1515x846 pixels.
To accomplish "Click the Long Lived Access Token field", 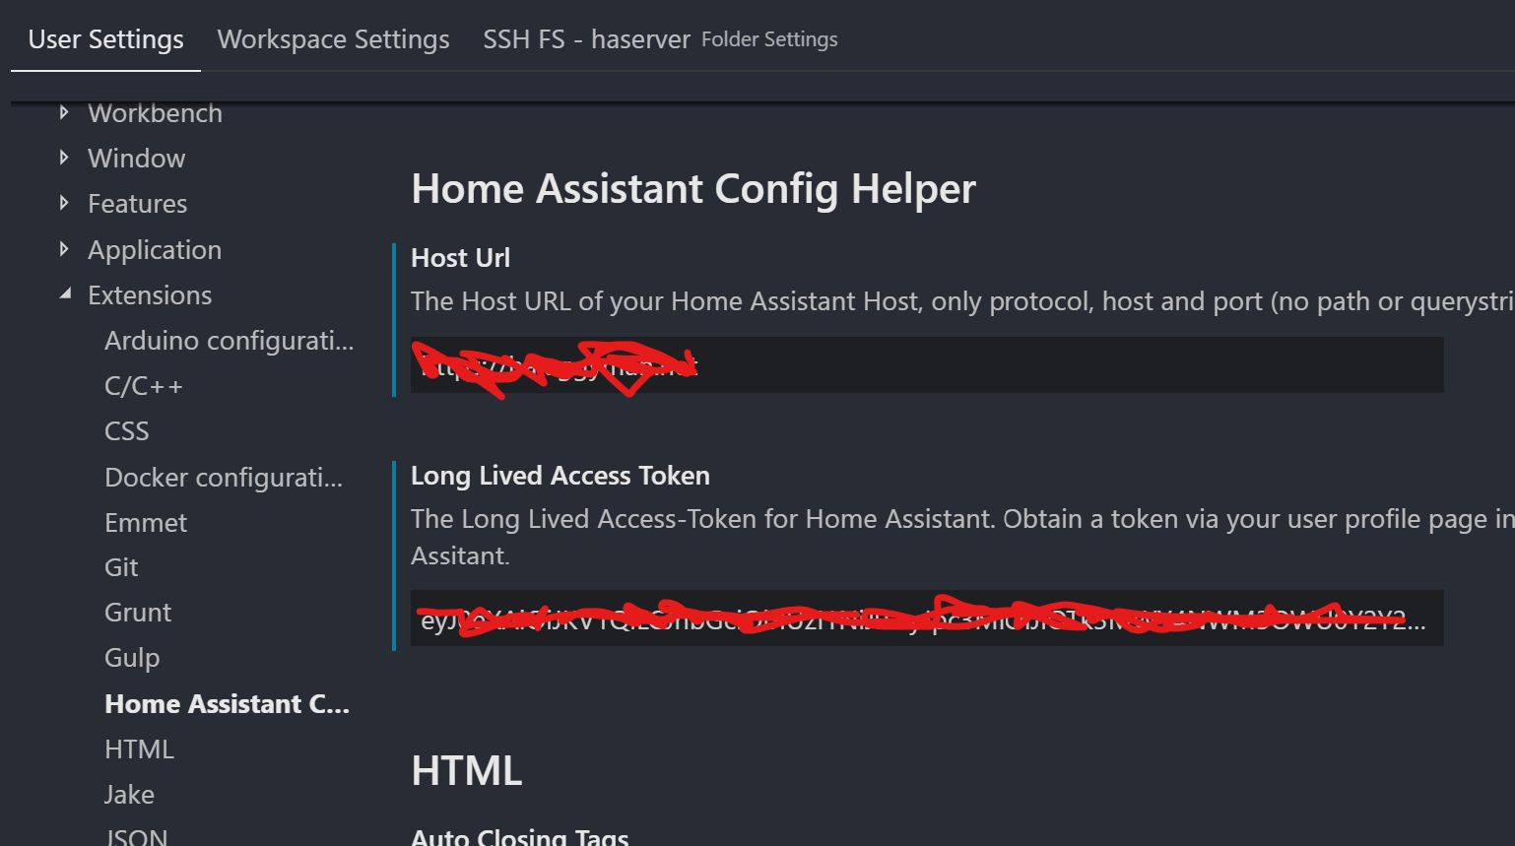I will click(926, 618).
